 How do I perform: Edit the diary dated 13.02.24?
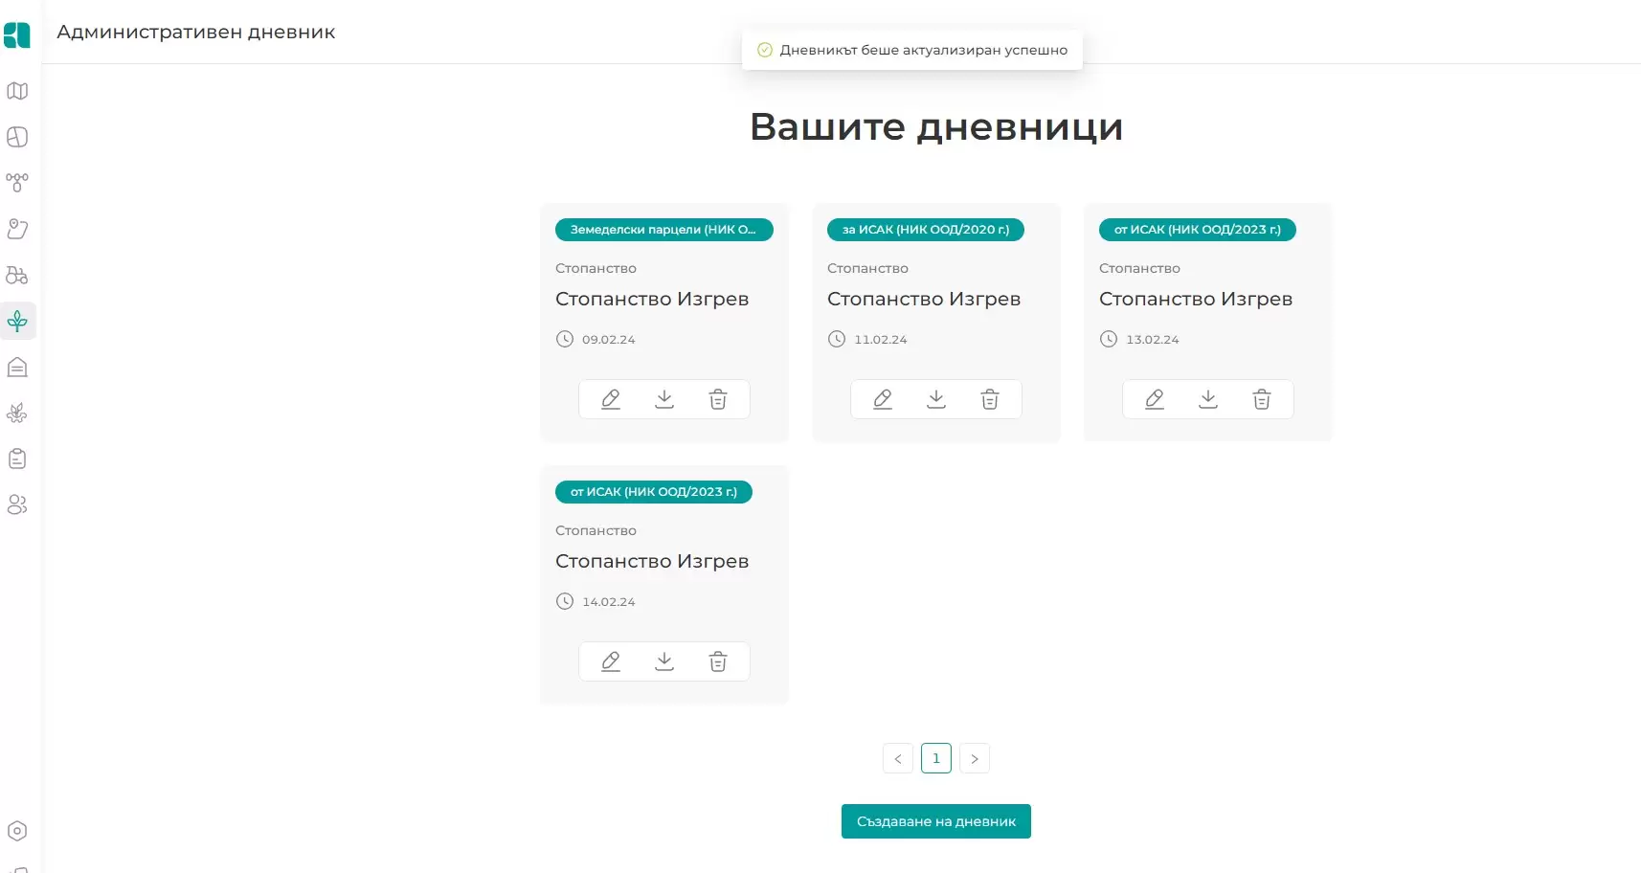coord(1155,399)
